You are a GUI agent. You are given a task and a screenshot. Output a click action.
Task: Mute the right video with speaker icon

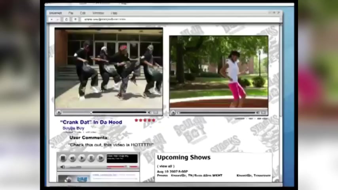[x=258, y=112]
